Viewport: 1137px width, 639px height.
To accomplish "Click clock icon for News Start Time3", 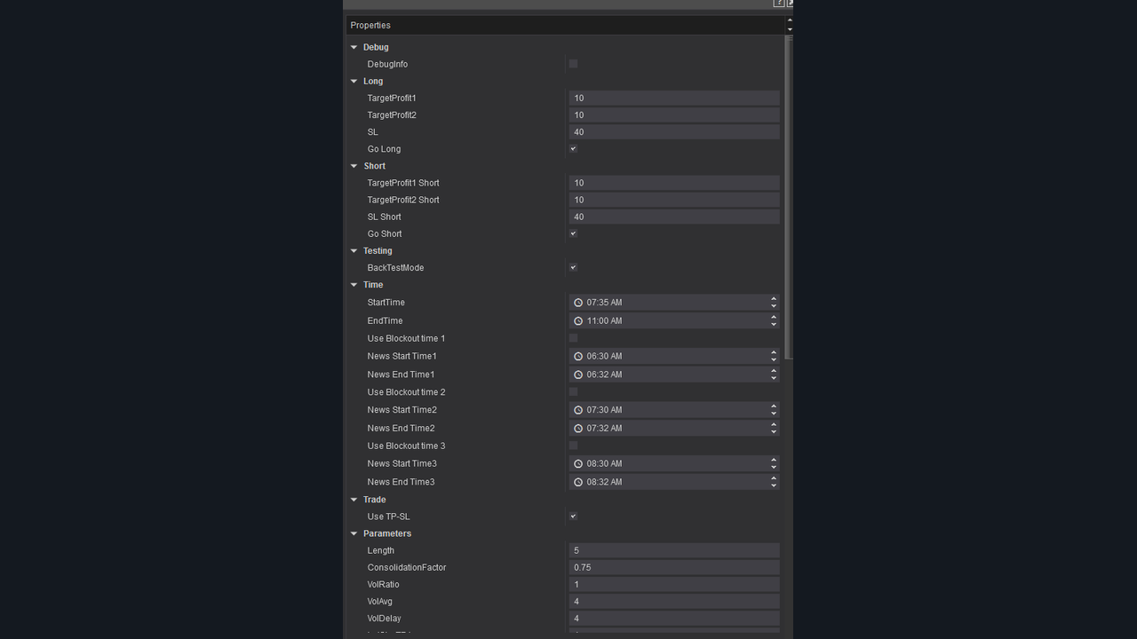I will click(578, 464).
